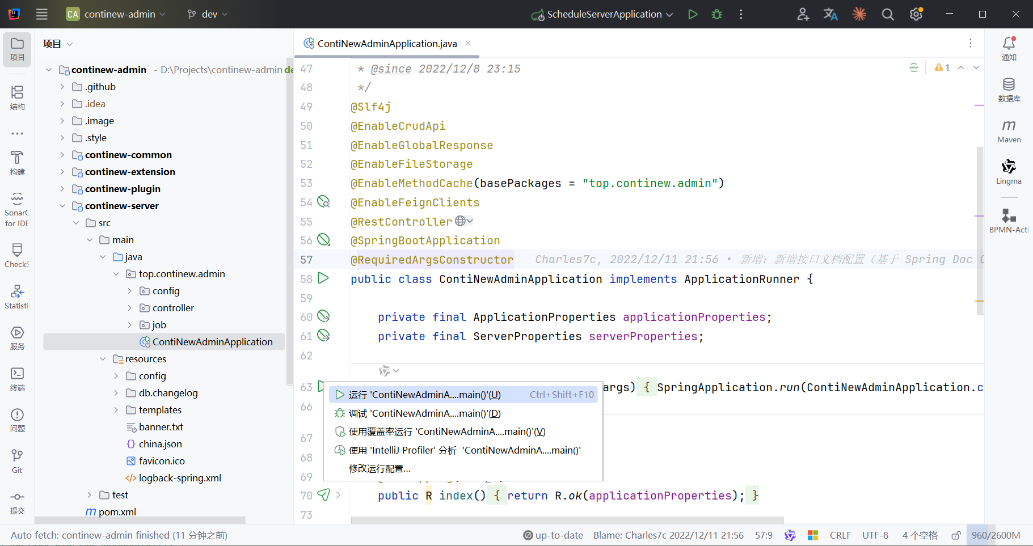The width and height of the screenshot is (1033, 546).
Task: Click the translation plugin icon
Action: [831, 14]
